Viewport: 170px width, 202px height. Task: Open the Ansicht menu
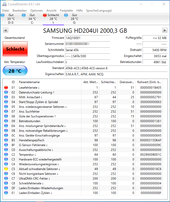51,11
